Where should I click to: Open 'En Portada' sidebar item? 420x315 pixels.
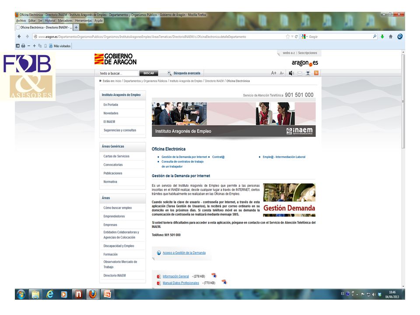point(111,105)
